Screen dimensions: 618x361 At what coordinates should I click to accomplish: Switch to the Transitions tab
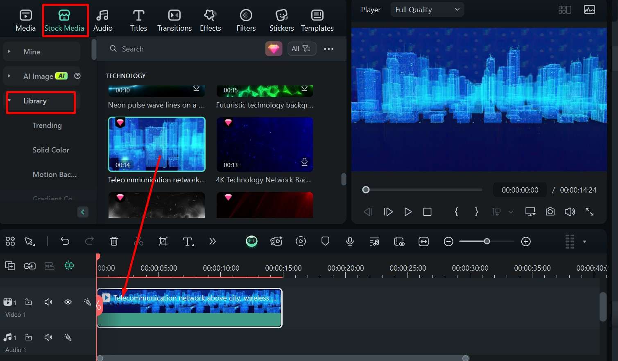(174, 20)
